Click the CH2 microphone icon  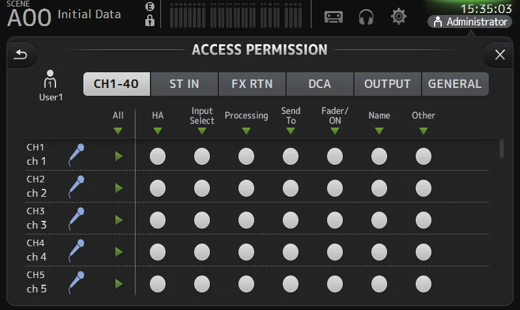pos(76,187)
